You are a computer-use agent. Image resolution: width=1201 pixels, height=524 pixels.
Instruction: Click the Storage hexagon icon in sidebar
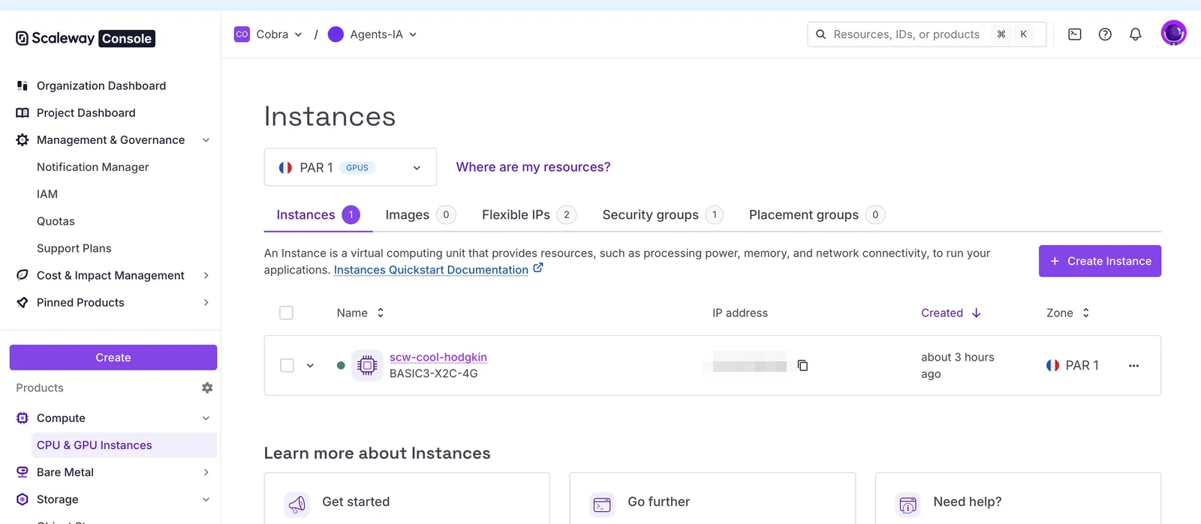tap(23, 499)
